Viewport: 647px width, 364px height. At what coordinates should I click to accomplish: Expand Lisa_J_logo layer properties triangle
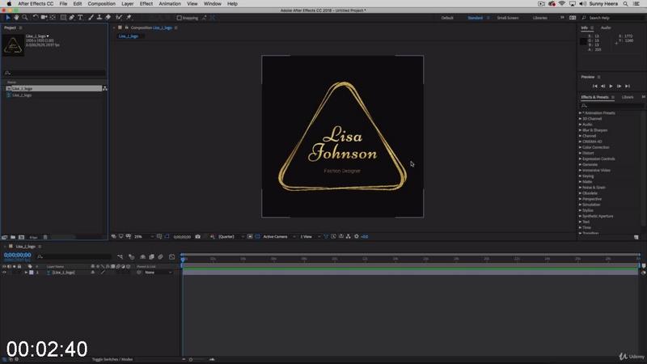point(26,273)
